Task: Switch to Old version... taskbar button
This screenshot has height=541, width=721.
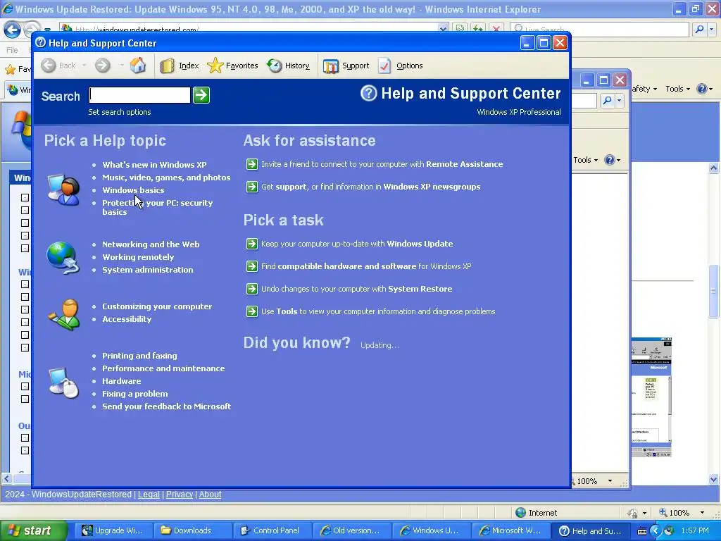Action: pyautogui.click(x=351, y=530)
